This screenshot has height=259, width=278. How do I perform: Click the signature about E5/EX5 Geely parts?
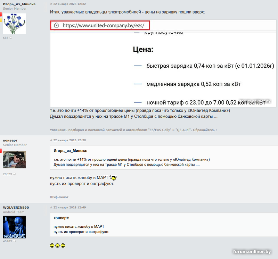click(133, 130)
